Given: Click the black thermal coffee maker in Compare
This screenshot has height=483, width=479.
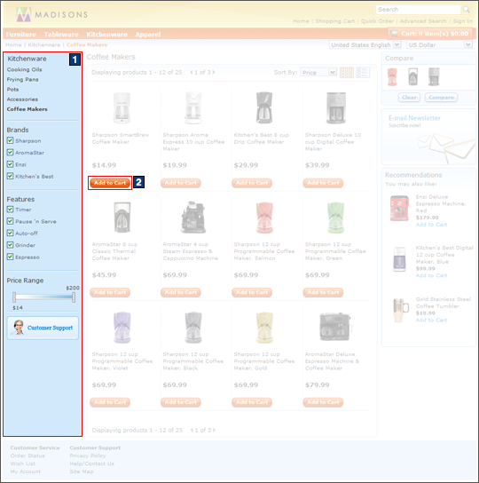Looking at the screenshot, I should [412, 76].
